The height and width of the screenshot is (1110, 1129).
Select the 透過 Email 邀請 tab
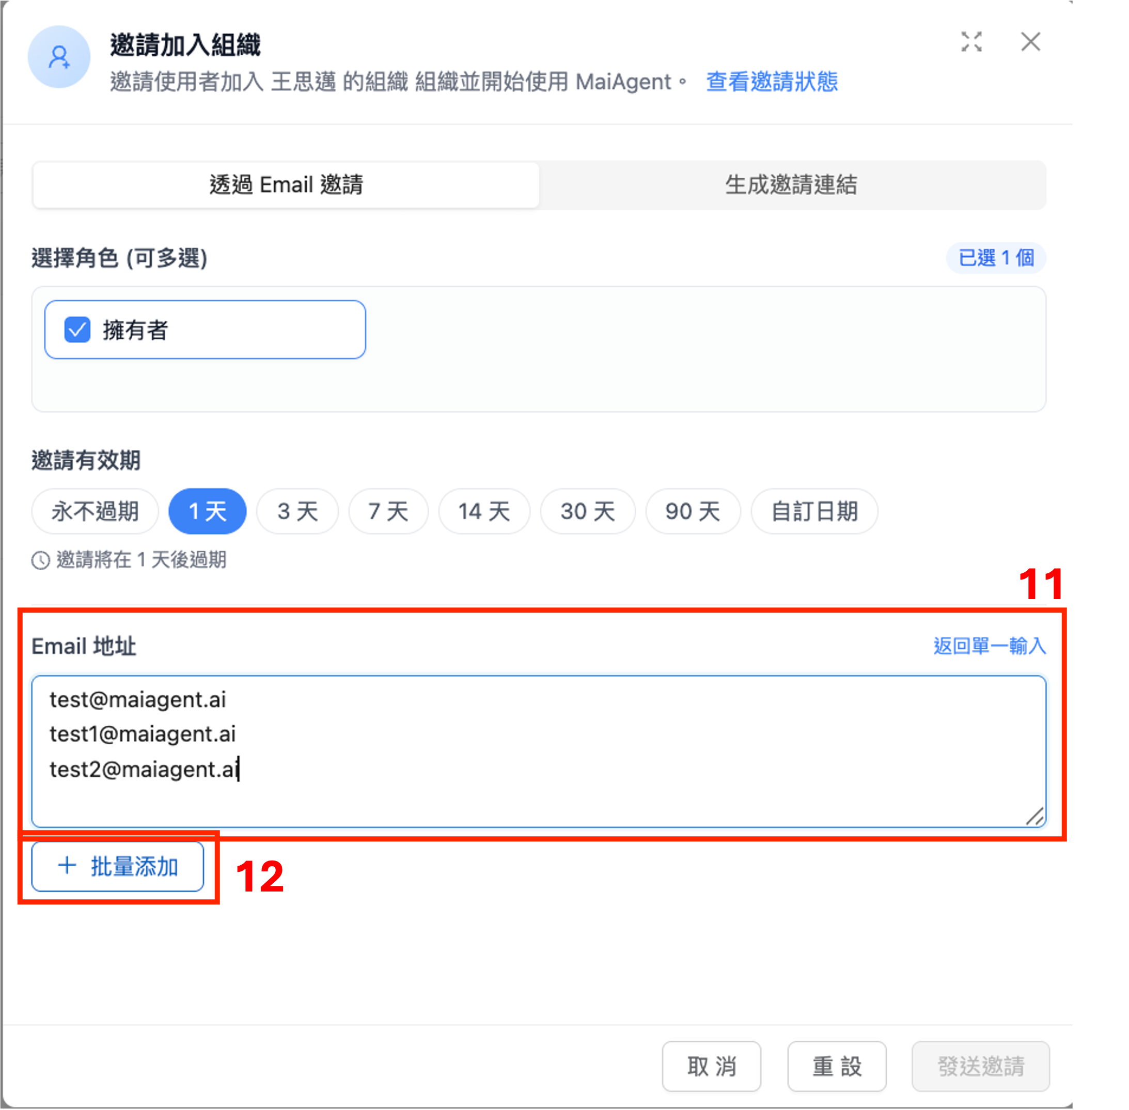tap(286, 185)
